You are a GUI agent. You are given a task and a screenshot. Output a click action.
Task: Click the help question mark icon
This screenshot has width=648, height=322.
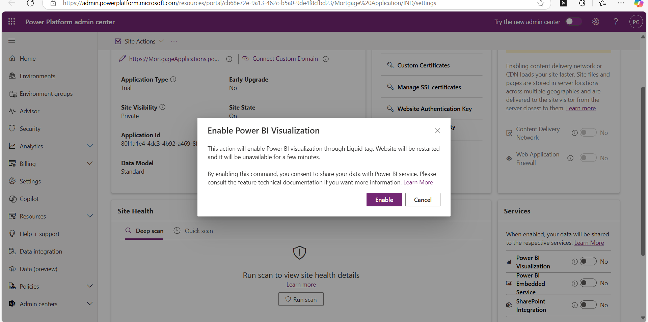616,22
